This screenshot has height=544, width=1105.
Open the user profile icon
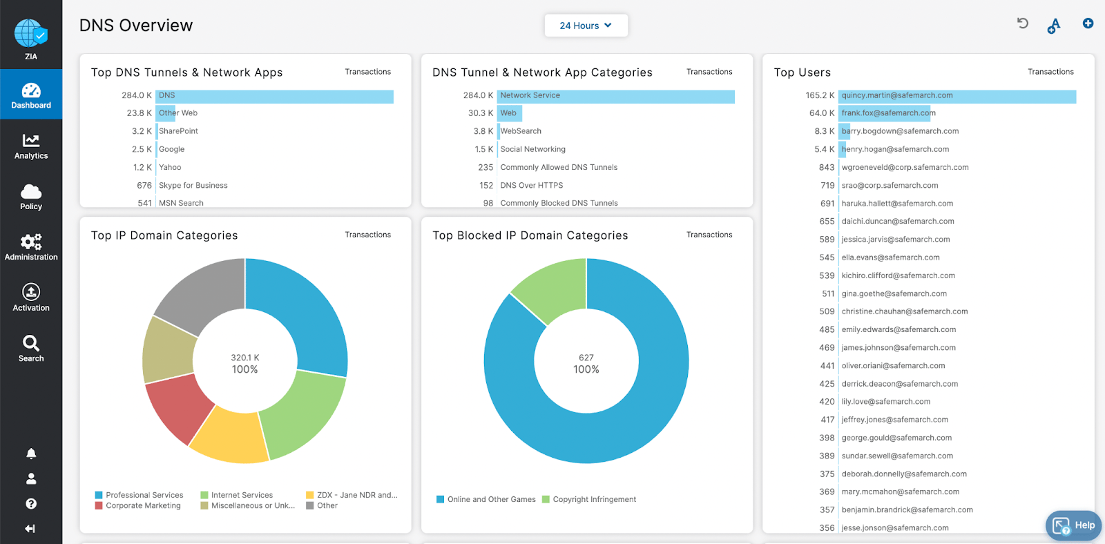tap(31, 478)
